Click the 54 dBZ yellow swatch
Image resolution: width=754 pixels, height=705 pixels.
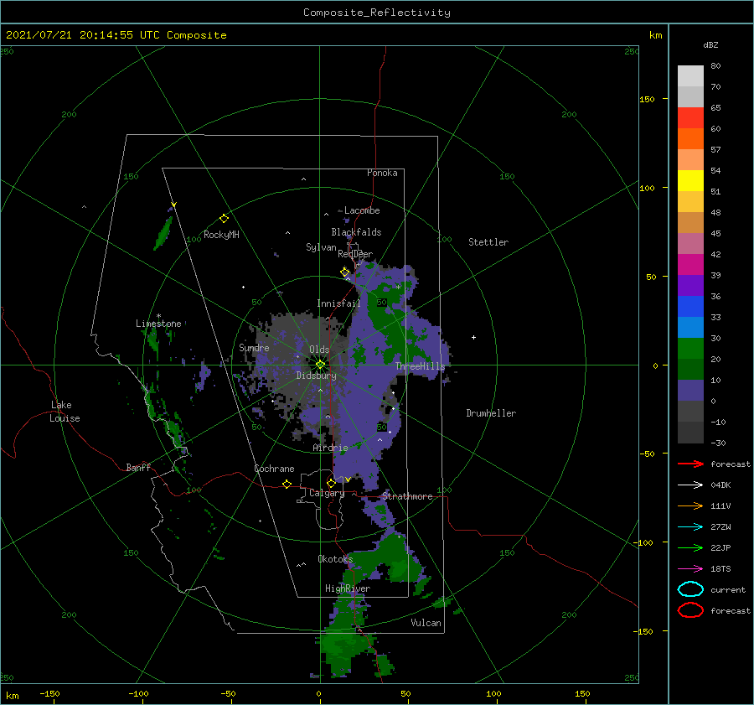pyautogui.click(x=690, y=180)
